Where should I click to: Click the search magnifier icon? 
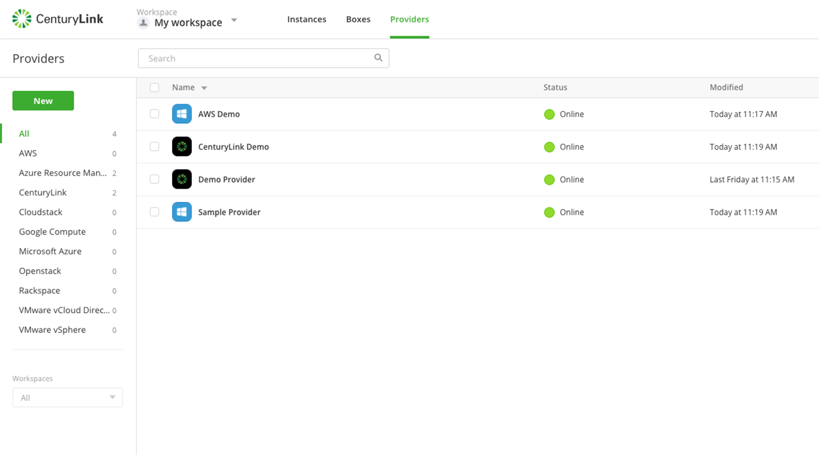coord(378,58)
